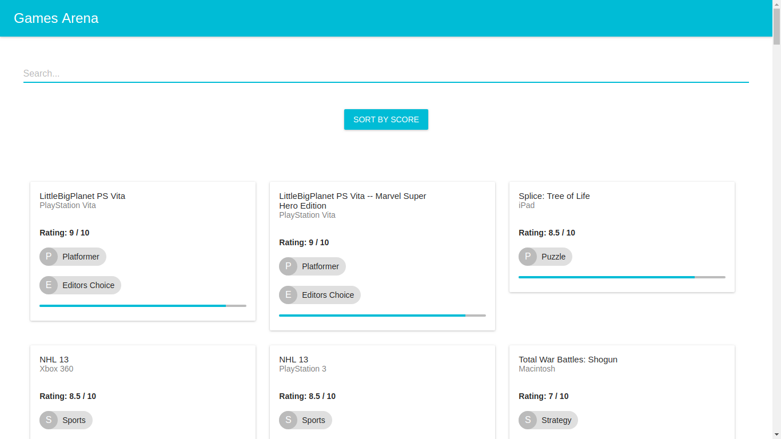
Task: Click the title 'LittleBigPlanet PS Vita' on the first card
Action: click(x=82, y=196)
